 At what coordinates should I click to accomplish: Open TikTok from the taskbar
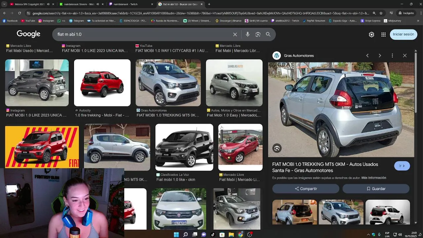point(213,234)
